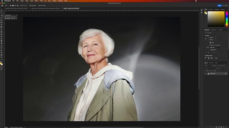229x128 pixels.
Task: Select the Eyedropper tool
Action: [1, 25]
